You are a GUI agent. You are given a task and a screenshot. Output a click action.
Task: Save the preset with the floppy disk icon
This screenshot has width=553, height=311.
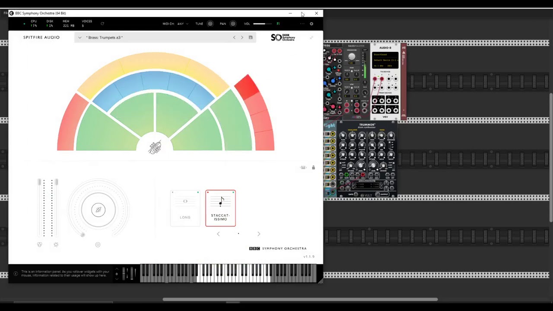pos(250,38)
